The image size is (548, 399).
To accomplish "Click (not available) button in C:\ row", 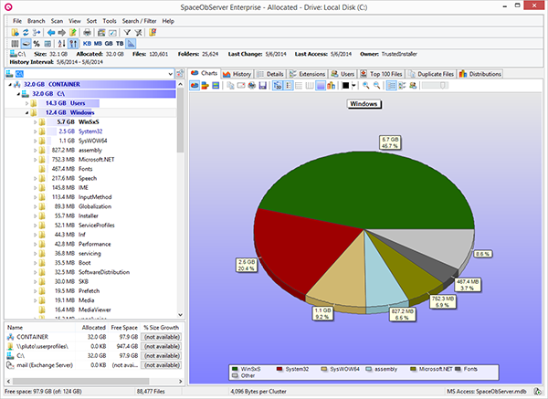I will pos(162,356).
